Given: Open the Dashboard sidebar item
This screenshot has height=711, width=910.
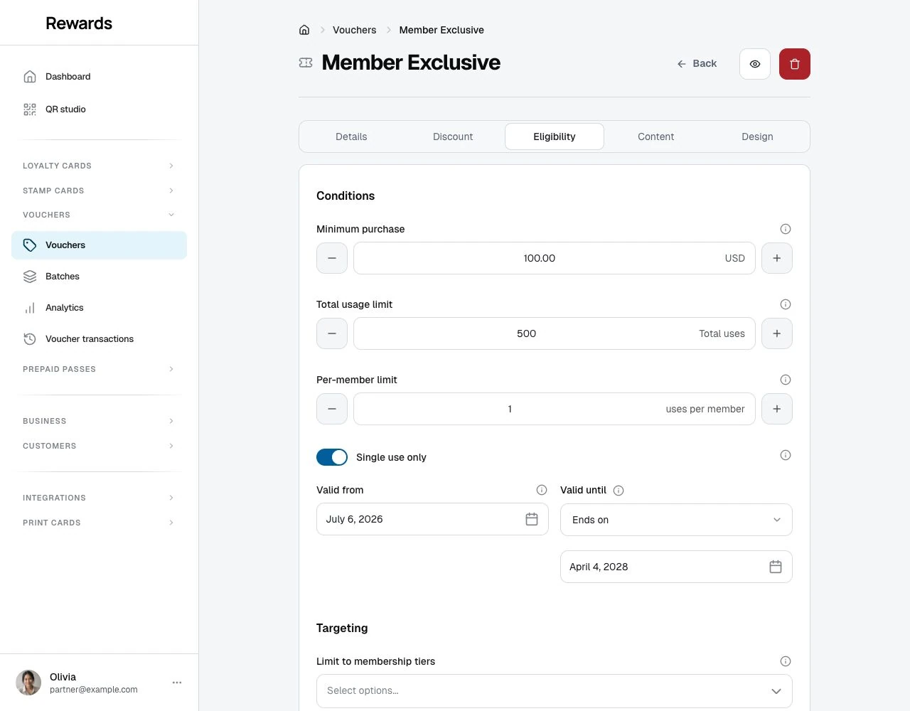Looking at the screenshot, I should point(99,77).
